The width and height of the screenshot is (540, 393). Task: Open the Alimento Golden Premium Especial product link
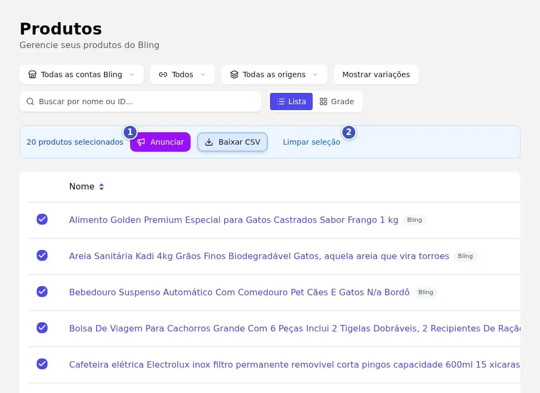pyautogui.click(x=233, y=220)
